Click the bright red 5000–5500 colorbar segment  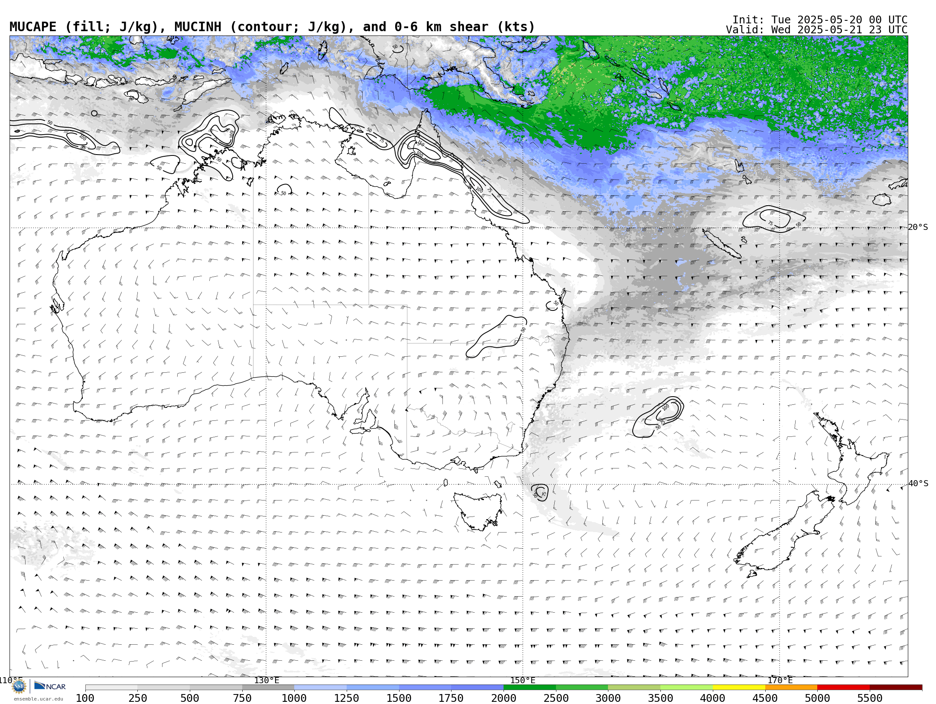843,688
